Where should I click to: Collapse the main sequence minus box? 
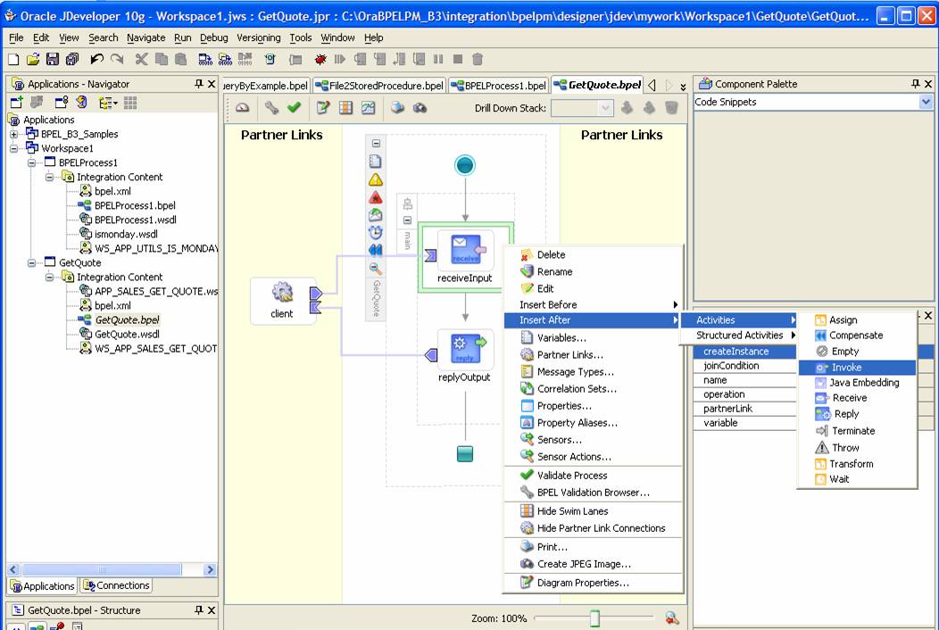click(407, 220)
